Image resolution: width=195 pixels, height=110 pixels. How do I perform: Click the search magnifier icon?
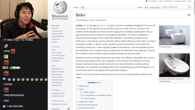click(x=189, y=7)
